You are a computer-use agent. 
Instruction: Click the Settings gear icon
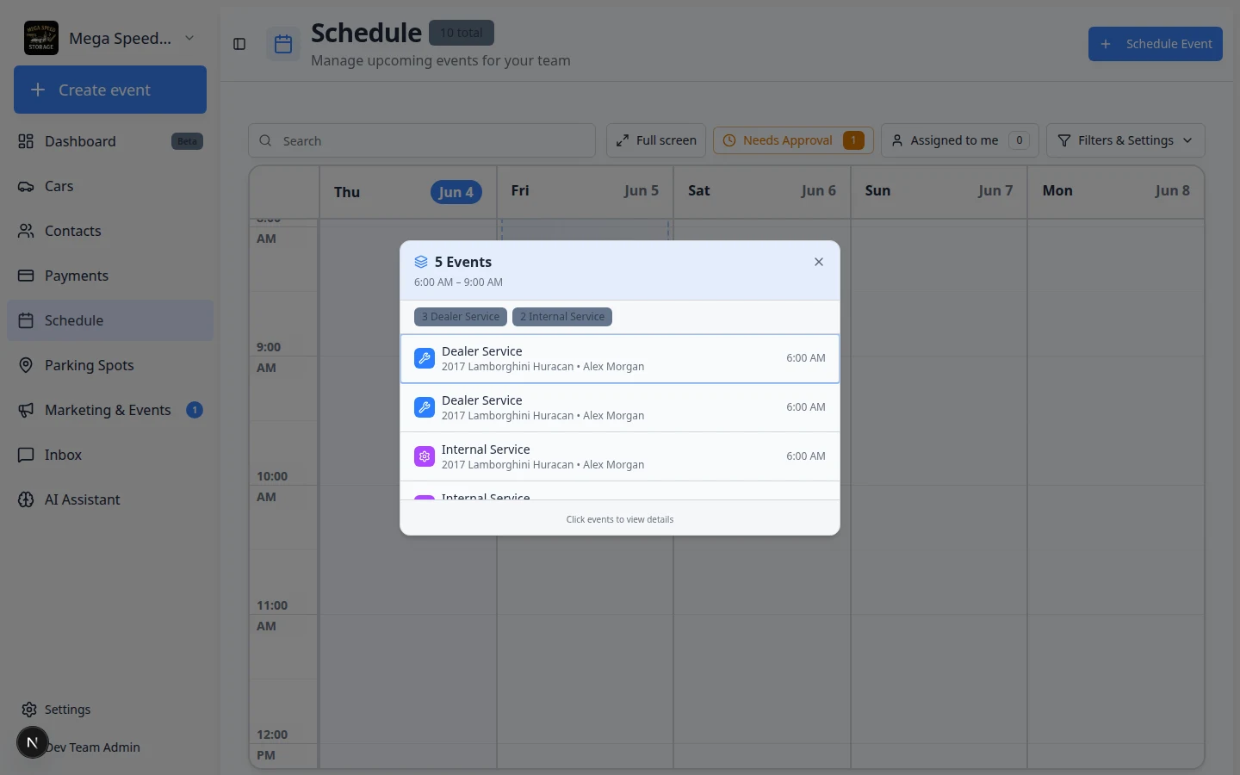pyautogui.click(x=29, y=710)
